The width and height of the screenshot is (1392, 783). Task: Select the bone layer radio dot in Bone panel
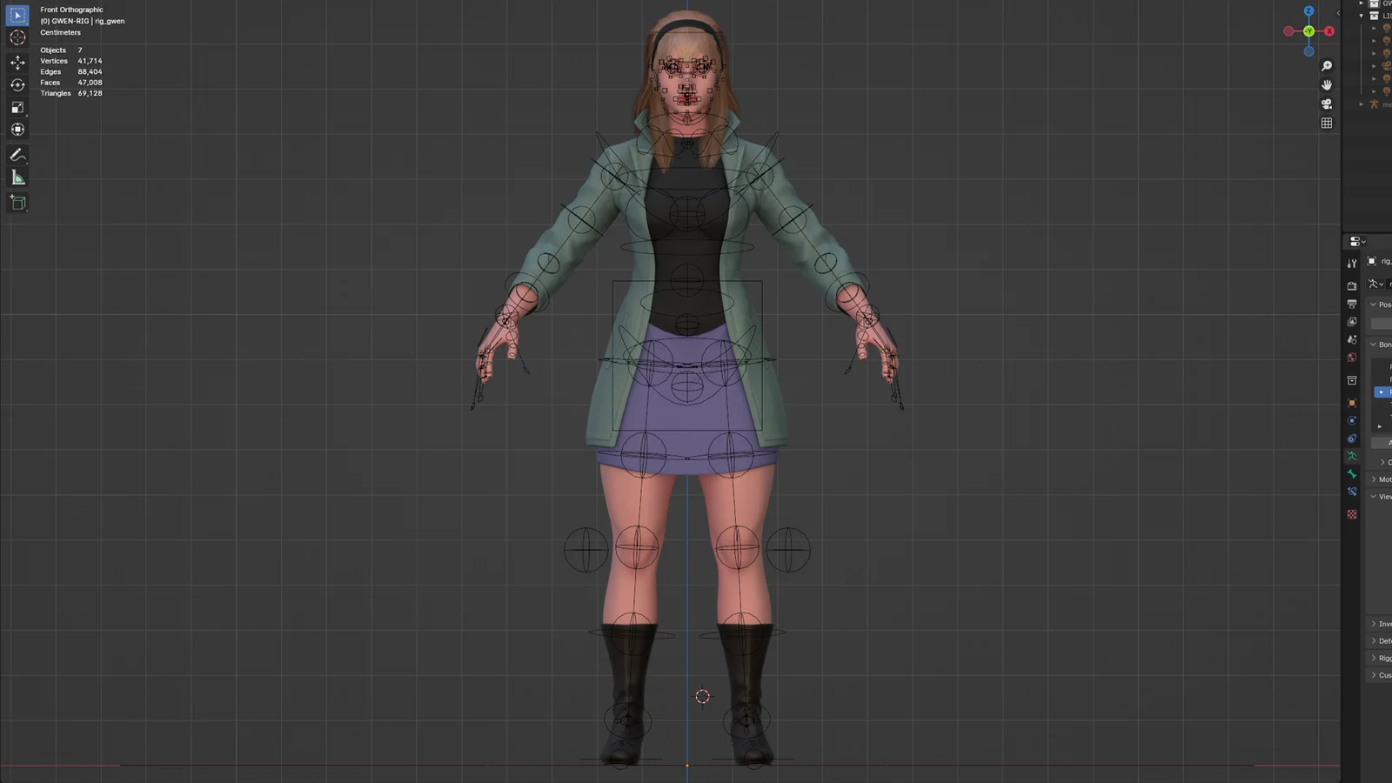[x=1381, y=392]
